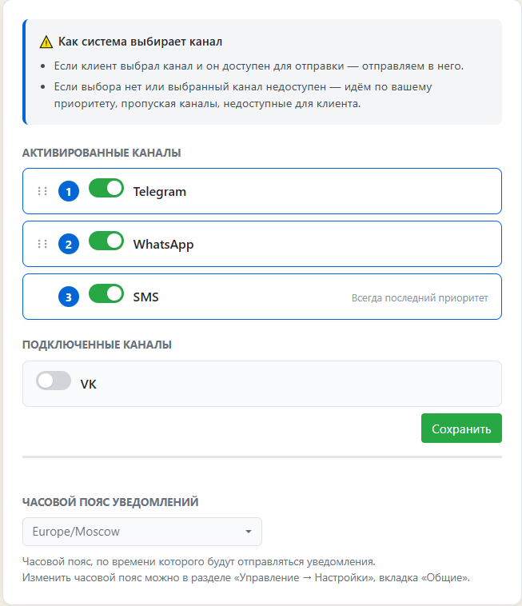522x606 pixels.
Task: Click priority badge number 3
Action: pos(69,297)
